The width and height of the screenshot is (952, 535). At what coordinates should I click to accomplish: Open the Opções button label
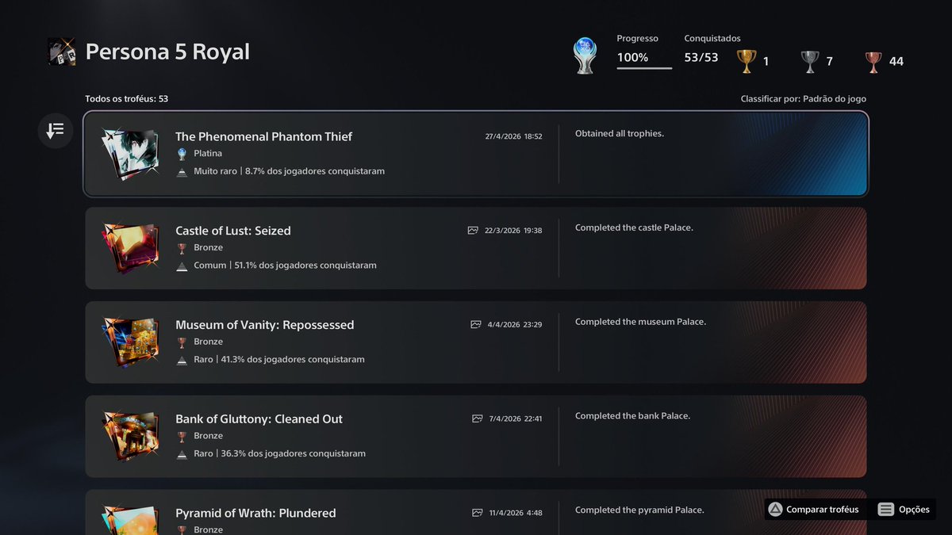tap(914, 510)
